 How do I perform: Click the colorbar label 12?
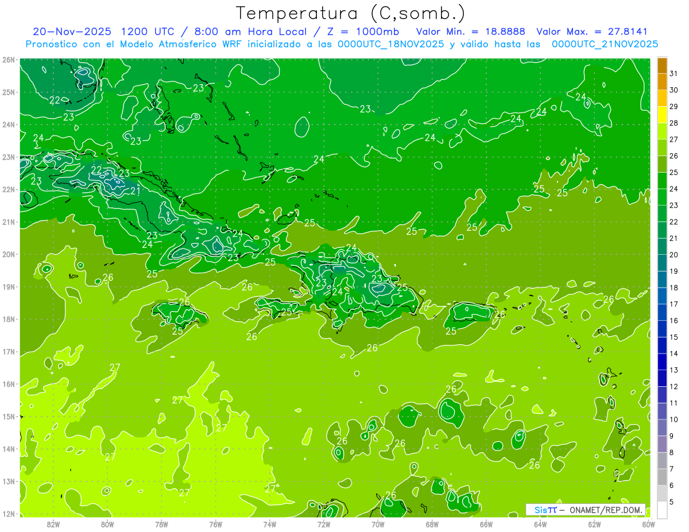click(674, 386)
